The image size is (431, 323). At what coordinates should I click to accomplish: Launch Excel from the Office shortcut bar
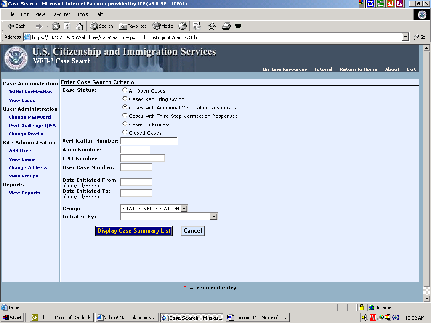tap(380, 3)
